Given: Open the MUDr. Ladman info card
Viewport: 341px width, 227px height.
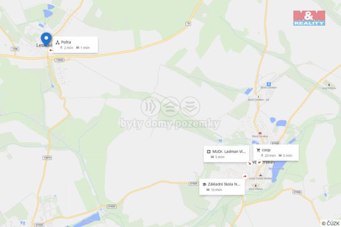Looking at the screenshot, I should pyautogui.click(x=226, y=154).
